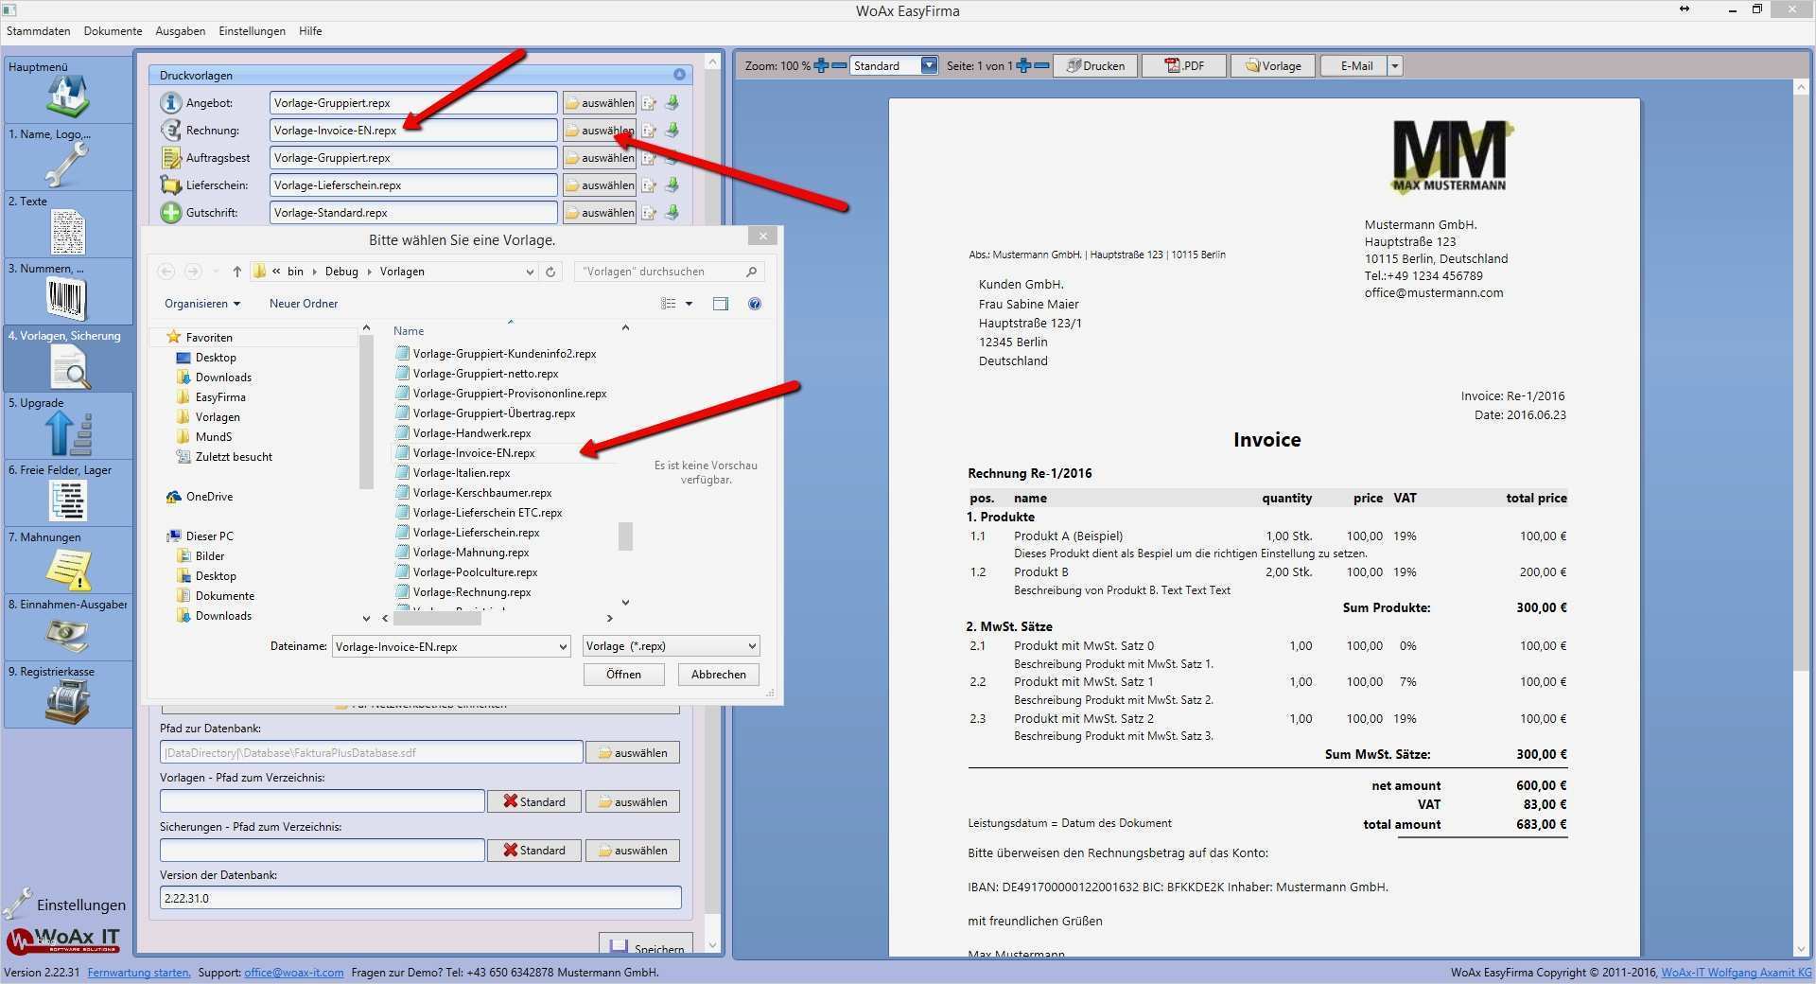1816x984 pixels.
Task: Expand the Organisieren menu
Action: point(202,304)
